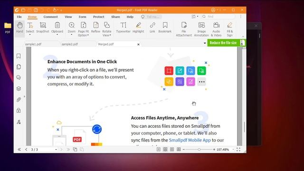Close the Merged.pdf document tab

click(x=138, y=44)
